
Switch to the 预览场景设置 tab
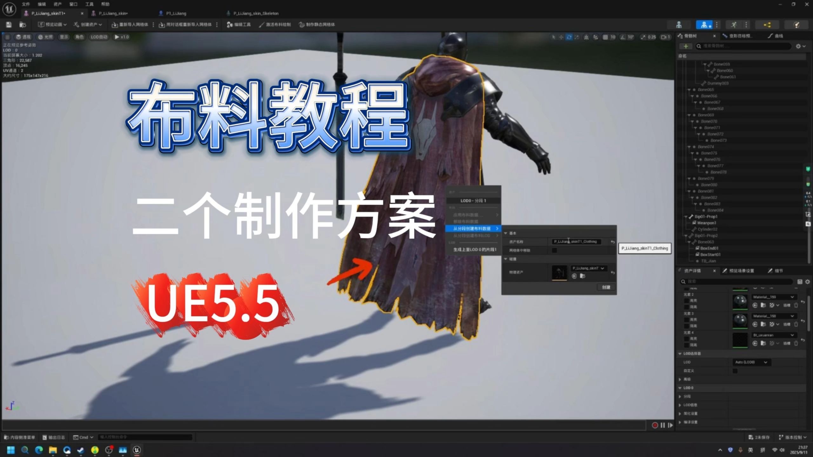739,271
